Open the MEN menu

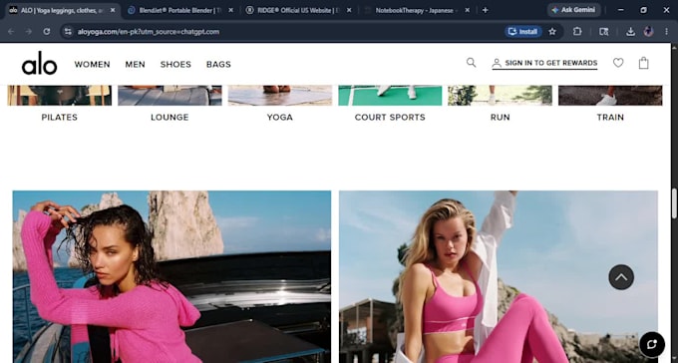135,65
